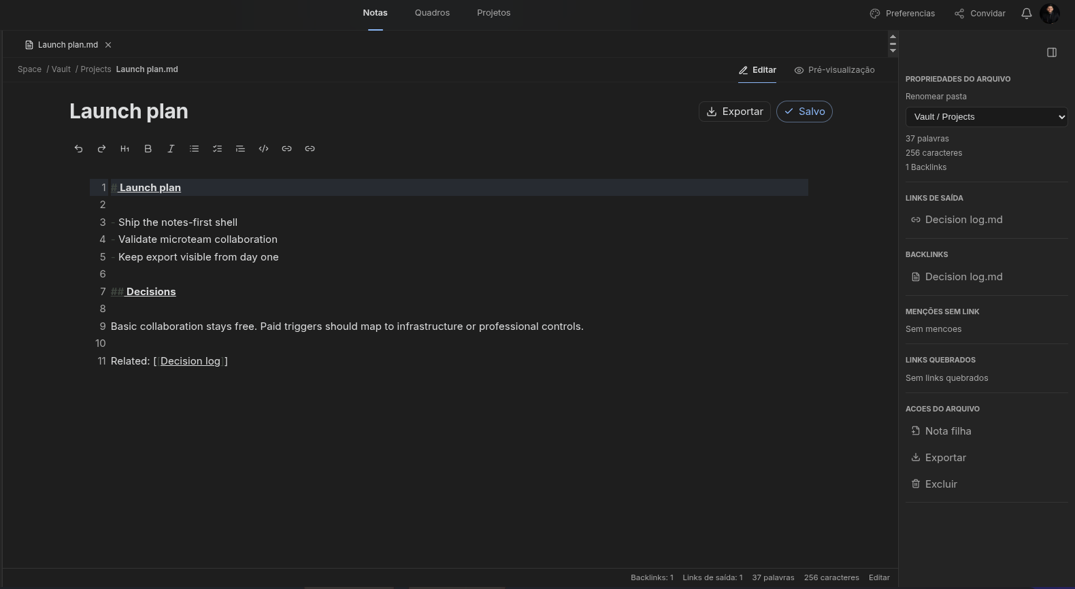
Task: Switch to the Notas tab
Action: [x=375, y=13]
